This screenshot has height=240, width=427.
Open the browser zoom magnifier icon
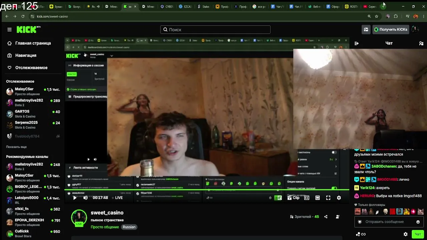click(369, 16)
